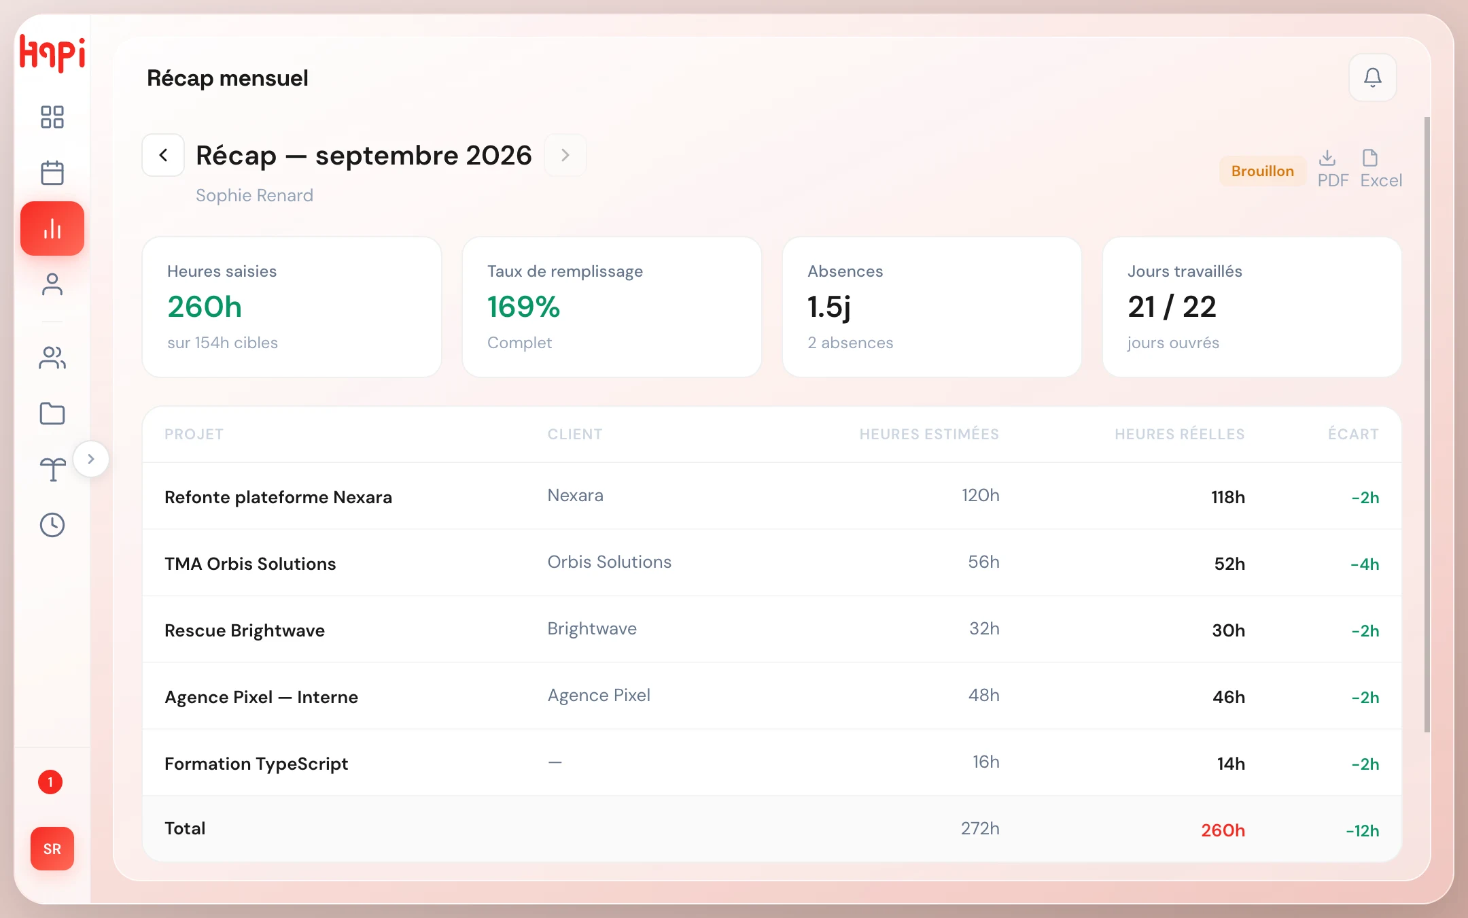Screen dimensions: 1468x918
Task: Click the Heures saisies 260h card
Action: coord(292,307)
